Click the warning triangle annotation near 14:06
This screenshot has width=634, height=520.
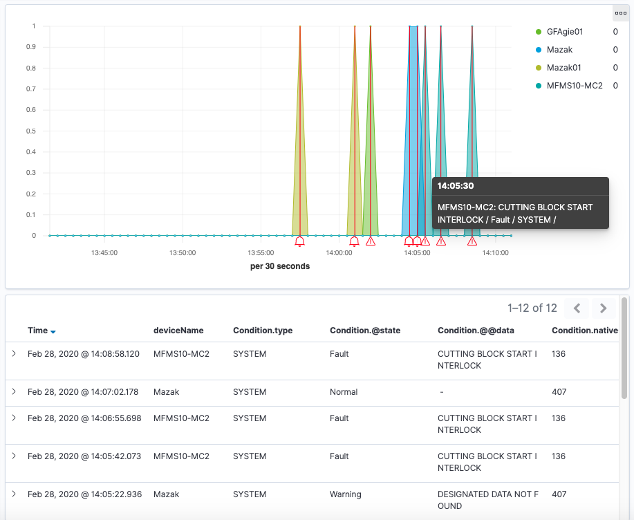[441, 240]
